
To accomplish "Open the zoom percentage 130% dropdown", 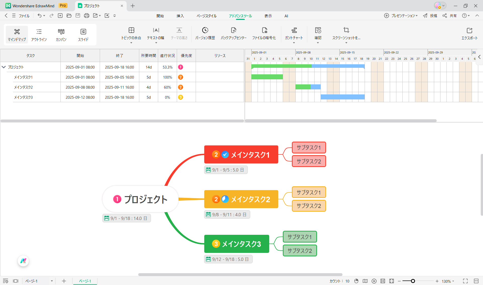I will pos(448,281).
